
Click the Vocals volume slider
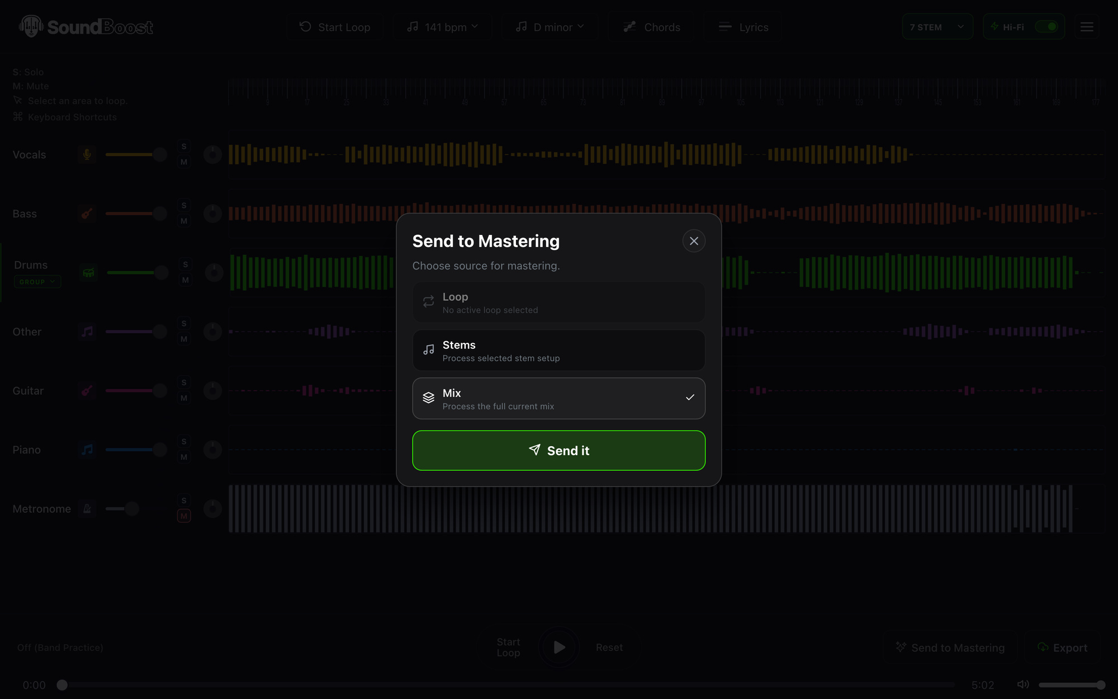tap(136, 154)
